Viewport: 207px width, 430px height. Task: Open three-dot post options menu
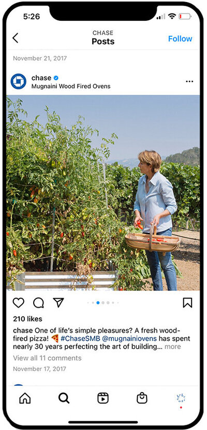click(x=189, y=81)
